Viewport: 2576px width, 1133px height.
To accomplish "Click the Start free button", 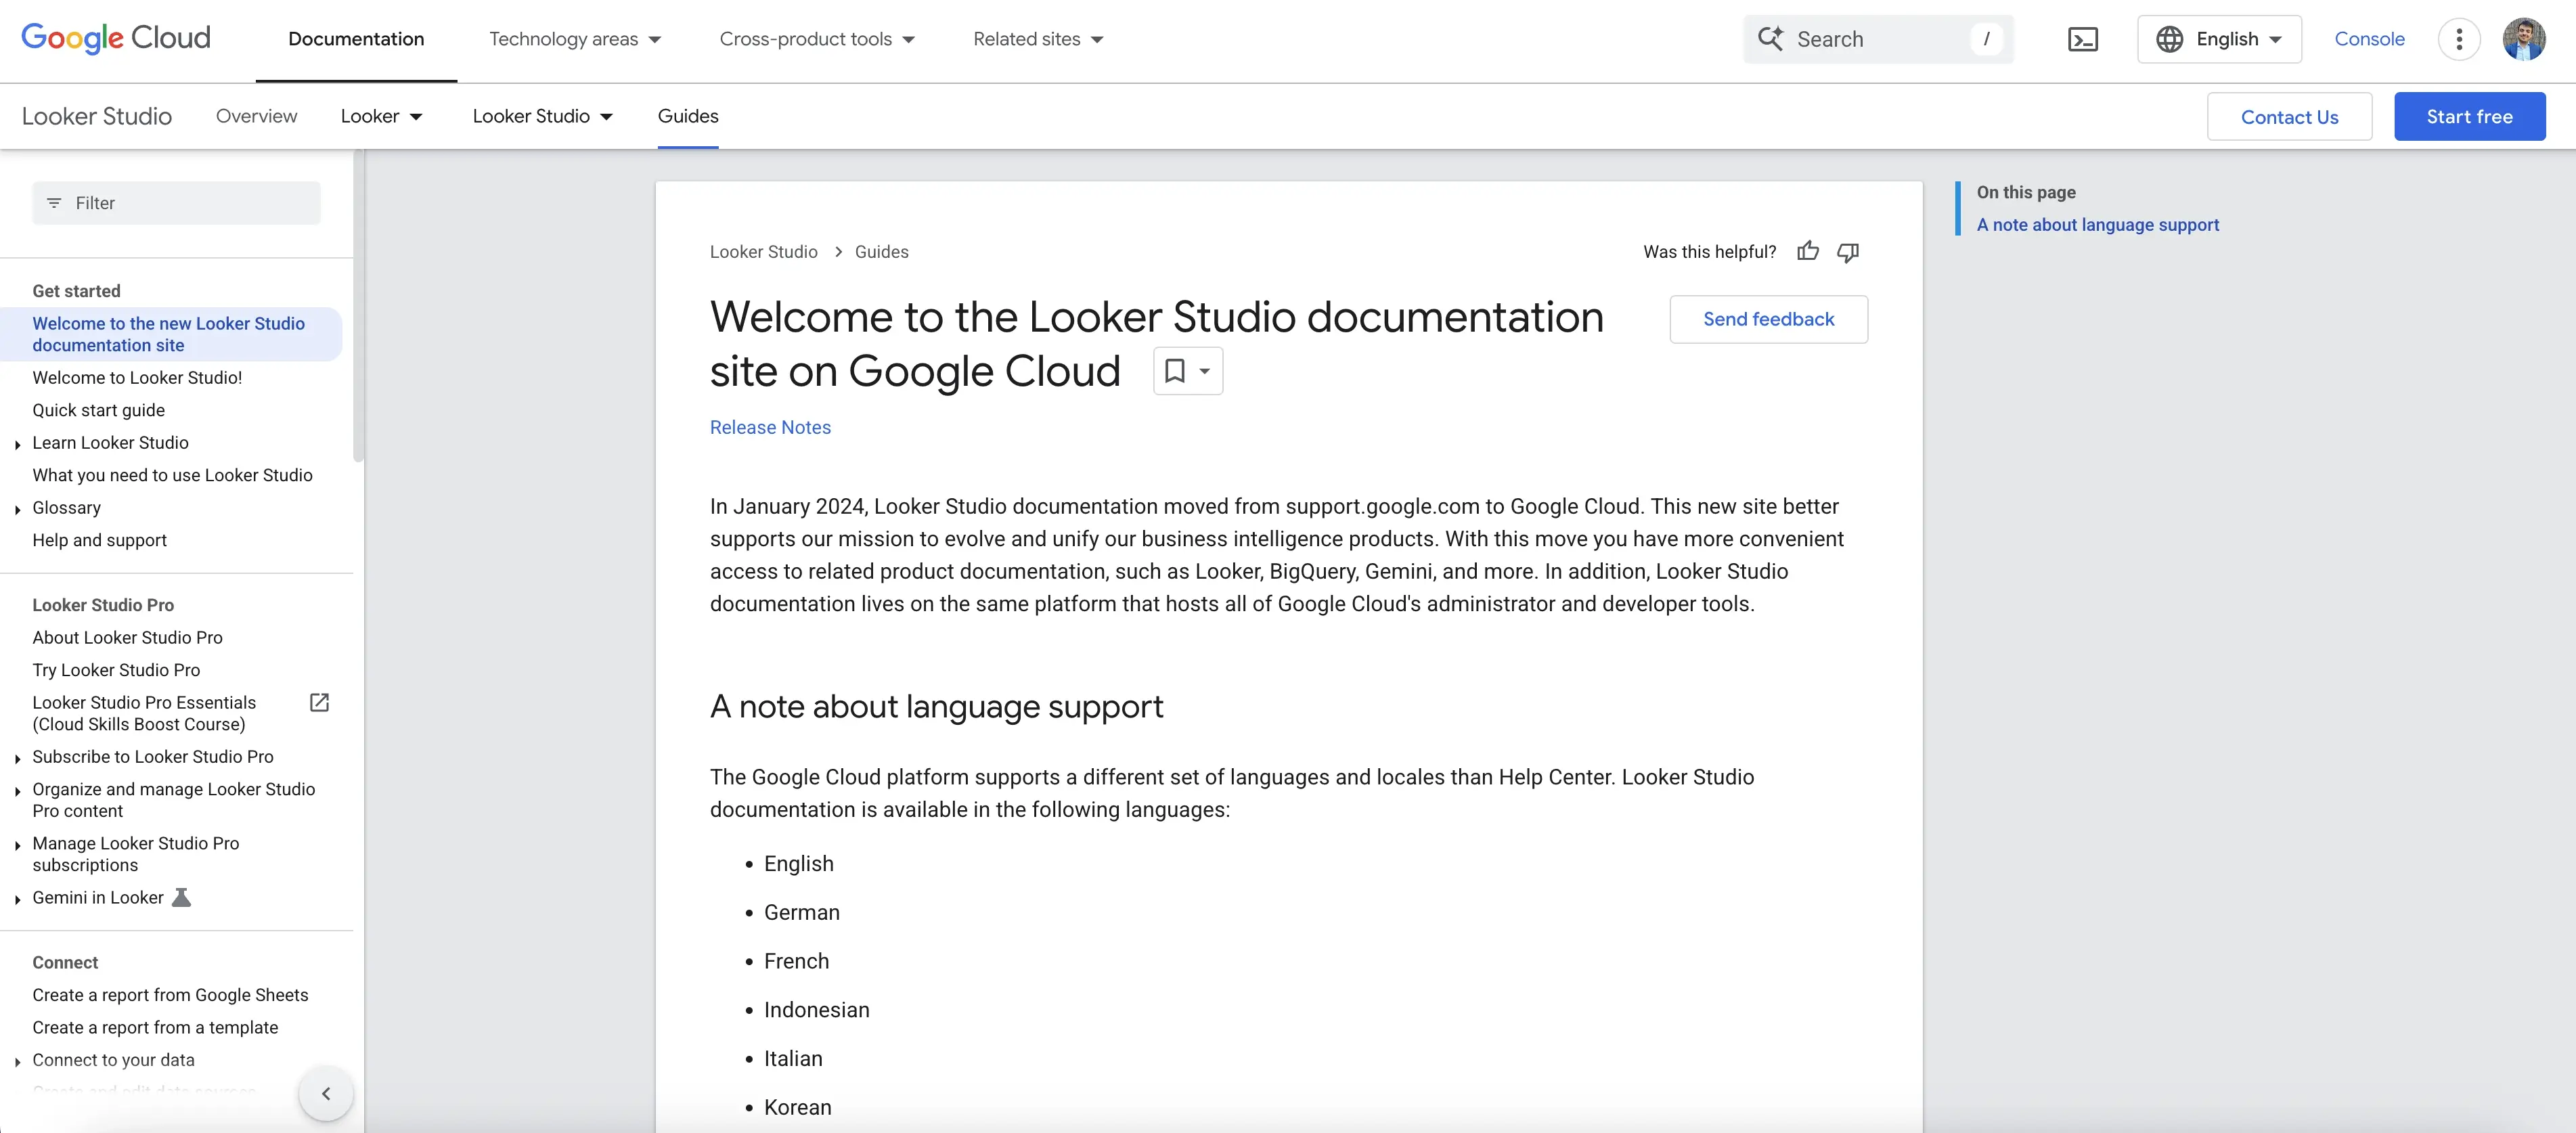I will [2469, 116].
